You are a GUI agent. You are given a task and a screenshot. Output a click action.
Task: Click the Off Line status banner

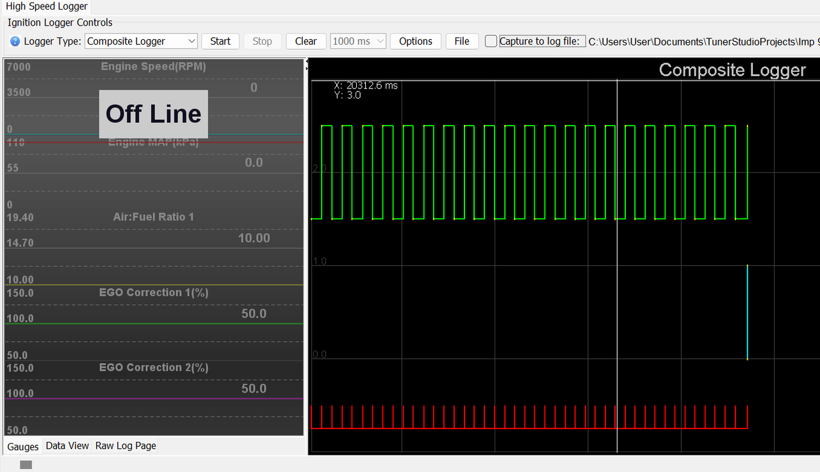coord(154,114)
